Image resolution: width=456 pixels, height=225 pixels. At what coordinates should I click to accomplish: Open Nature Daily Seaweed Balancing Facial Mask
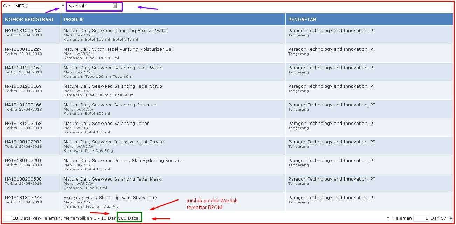112,179
